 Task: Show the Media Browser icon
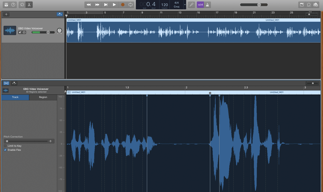pyautogui.click(x=316, y=5)
